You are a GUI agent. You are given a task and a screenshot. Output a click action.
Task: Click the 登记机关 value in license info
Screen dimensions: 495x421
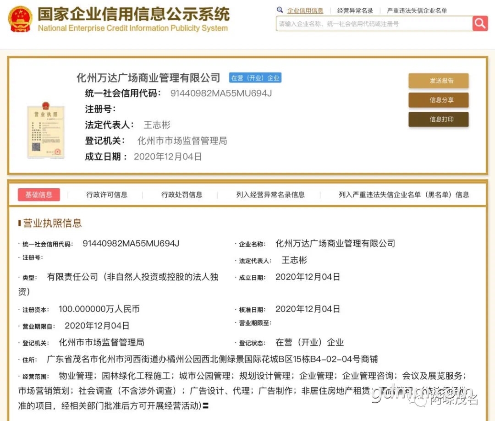(x=101, y=342)
